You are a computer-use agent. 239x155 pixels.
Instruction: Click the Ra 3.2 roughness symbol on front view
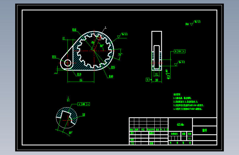point(122,35)
